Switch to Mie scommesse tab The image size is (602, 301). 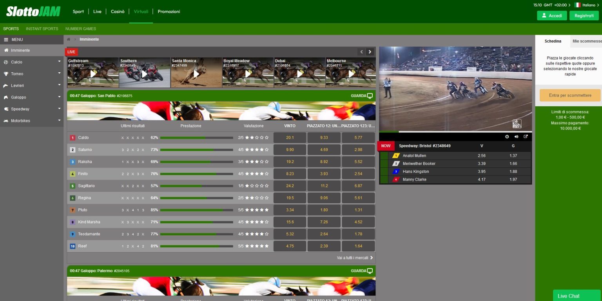coord(587,41)
